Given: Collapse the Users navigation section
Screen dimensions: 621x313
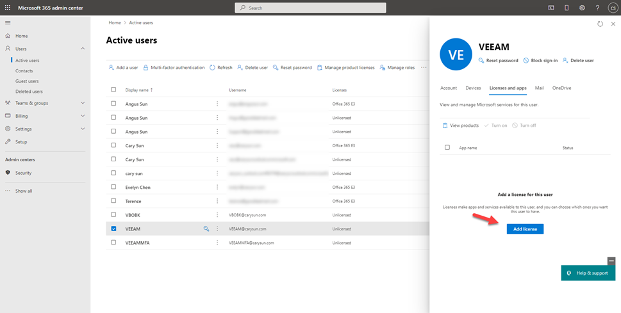Looking at the screenshot, I should [83, 49].
